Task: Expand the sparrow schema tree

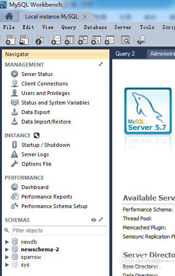Action: tap(7, 257)
